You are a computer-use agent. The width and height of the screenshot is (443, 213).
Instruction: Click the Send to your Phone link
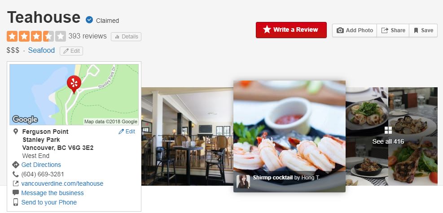coord(49,202)
